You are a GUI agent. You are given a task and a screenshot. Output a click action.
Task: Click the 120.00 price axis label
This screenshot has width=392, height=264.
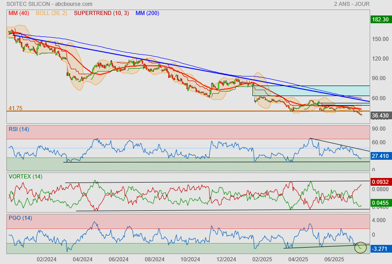tap(380, 59)
